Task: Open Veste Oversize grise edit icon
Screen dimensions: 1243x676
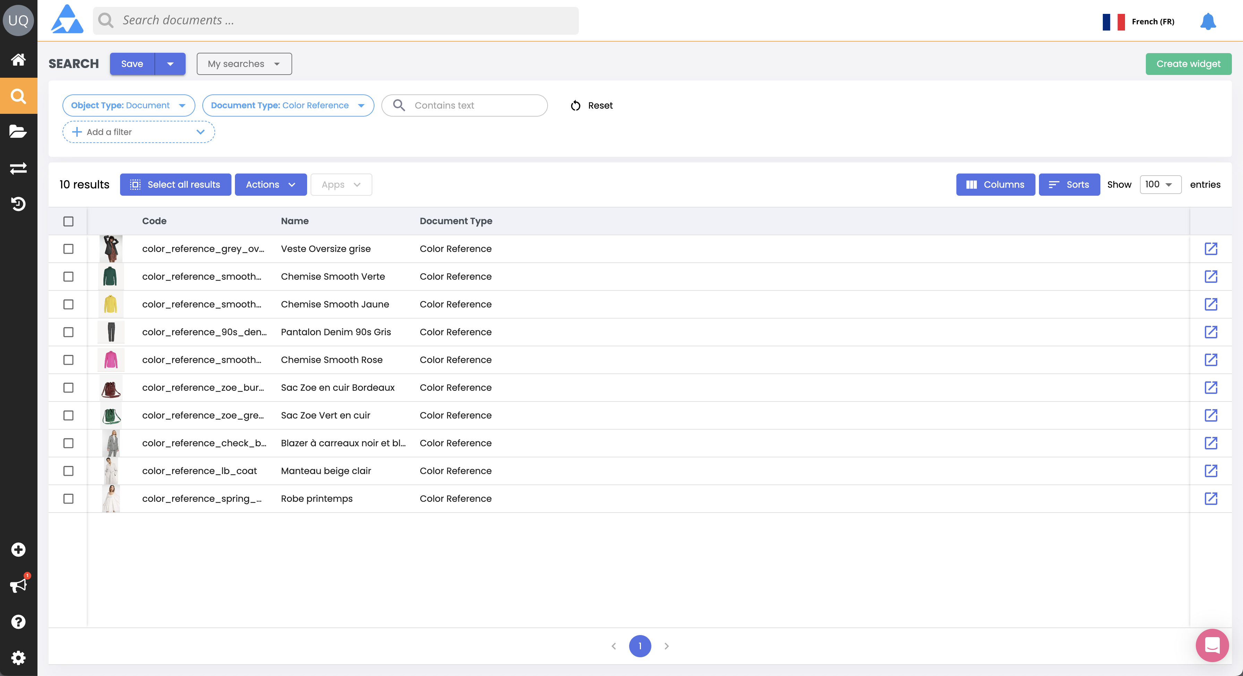Action: 1211,248
